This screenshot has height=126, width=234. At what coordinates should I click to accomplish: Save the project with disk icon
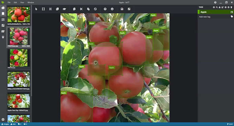[122, 9]
